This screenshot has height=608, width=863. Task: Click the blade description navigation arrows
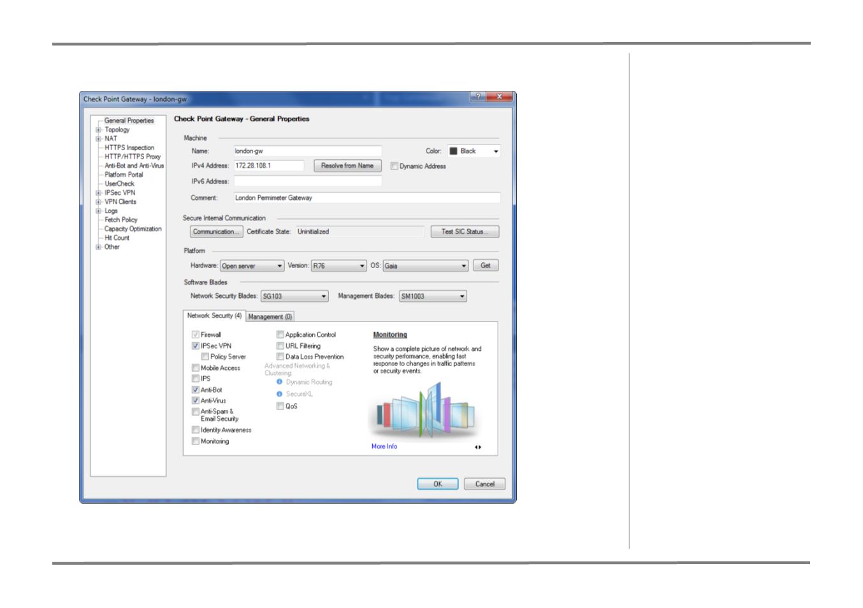point(478,447)
